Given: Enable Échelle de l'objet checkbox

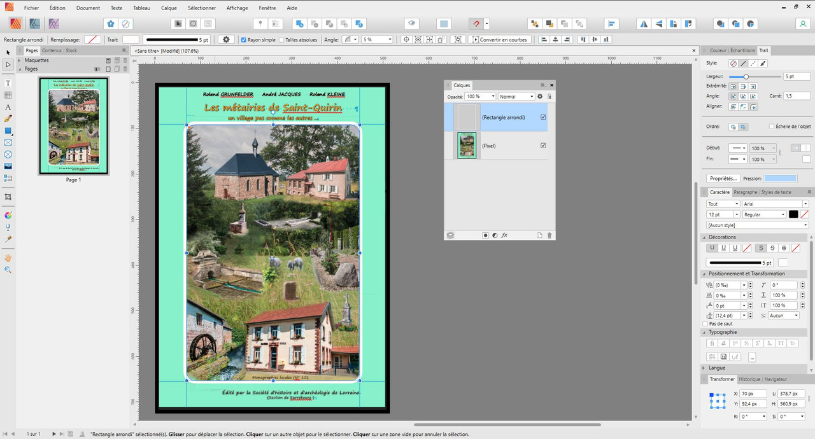Looking at the screenshot, I should [x=772, y=127].
